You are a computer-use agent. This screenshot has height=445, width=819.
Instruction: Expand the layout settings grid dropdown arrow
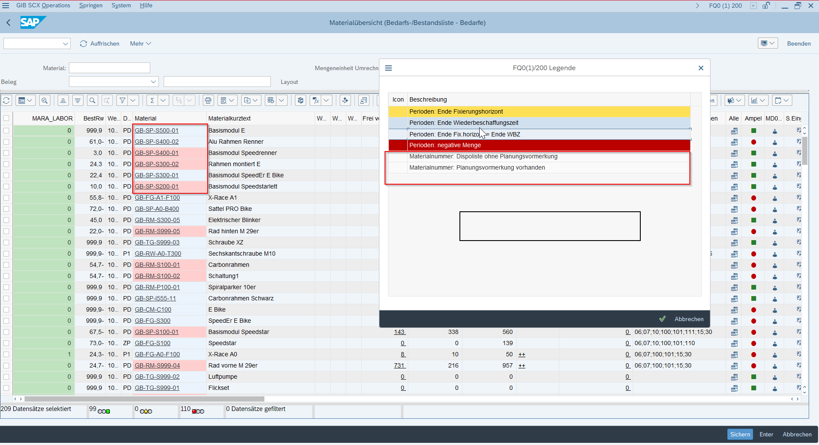[282, 100]
